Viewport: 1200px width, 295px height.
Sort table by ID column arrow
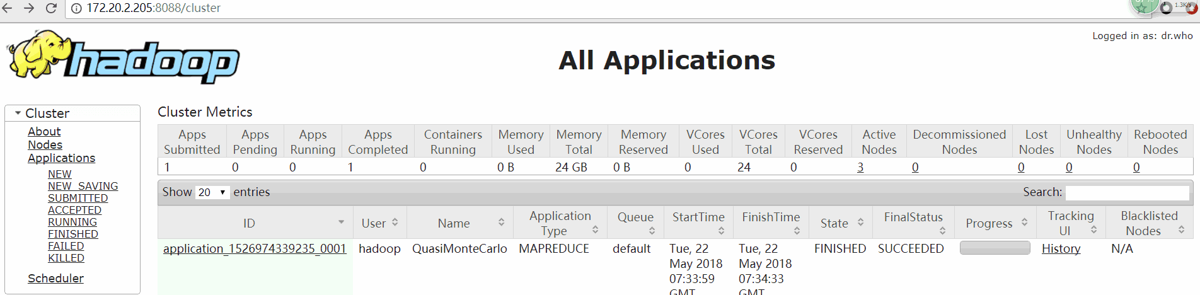tap(341, 223)
